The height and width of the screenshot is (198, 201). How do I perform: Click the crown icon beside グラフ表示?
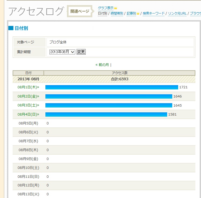(x=116, y=8)
